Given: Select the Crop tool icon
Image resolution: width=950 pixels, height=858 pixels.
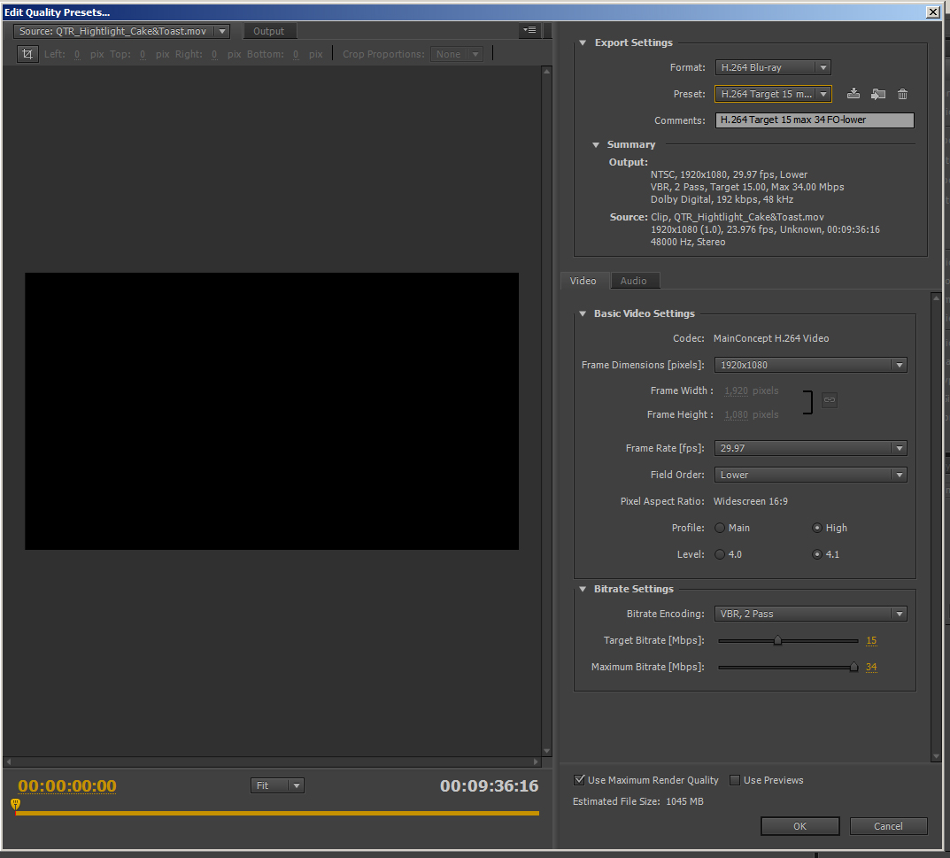Looking at the screenshot, I should (27, 54).
